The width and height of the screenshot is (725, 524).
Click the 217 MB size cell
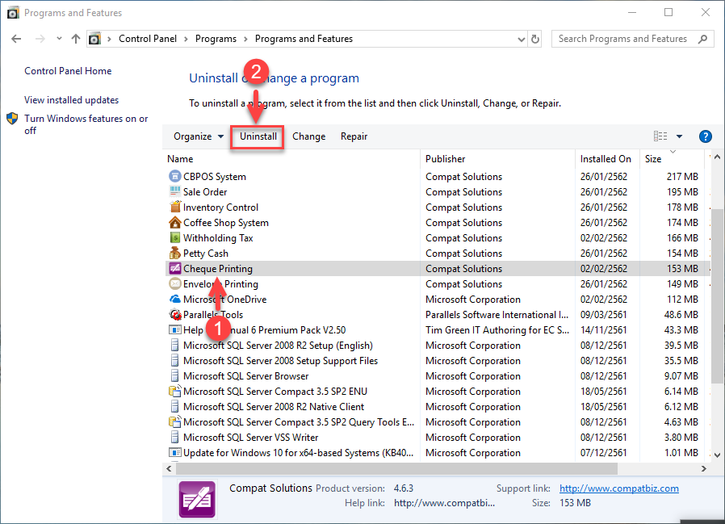[682, 176]
